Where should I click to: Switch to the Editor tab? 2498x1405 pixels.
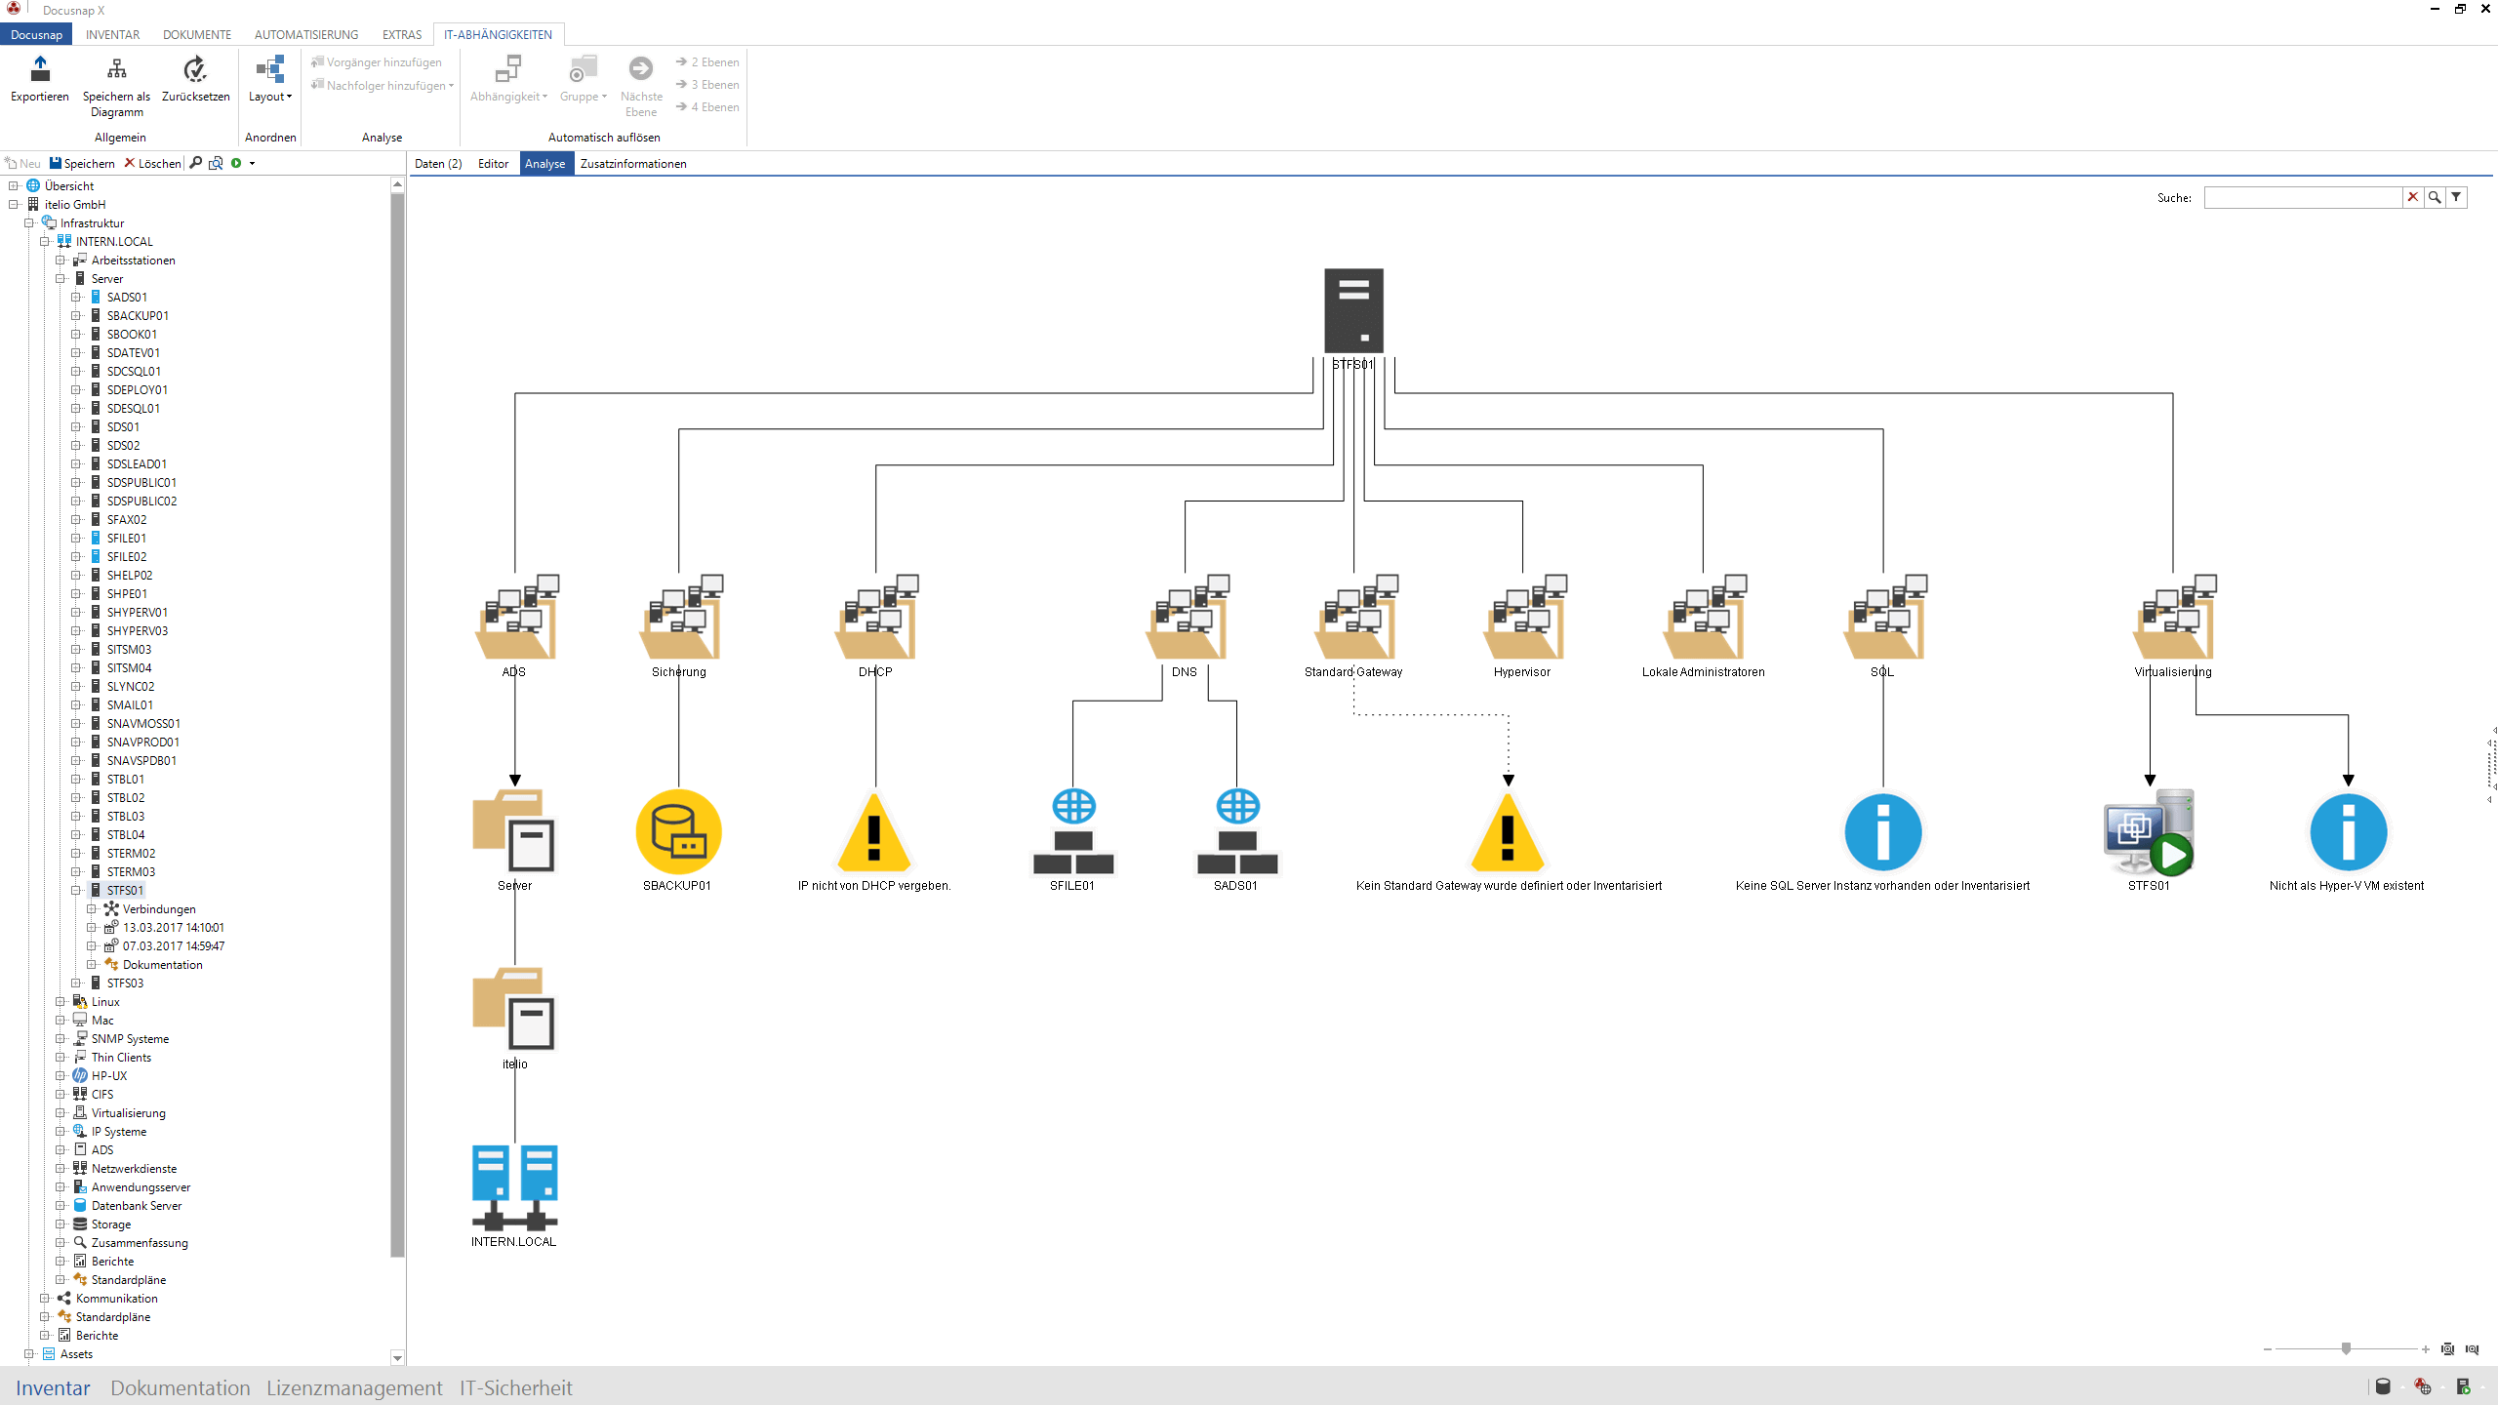[x=493, y=163]
